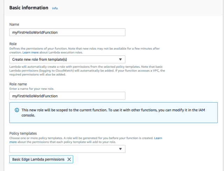Click the Basic information heading
Viewport: 224px width, 171px height.
tap(29, 8)
